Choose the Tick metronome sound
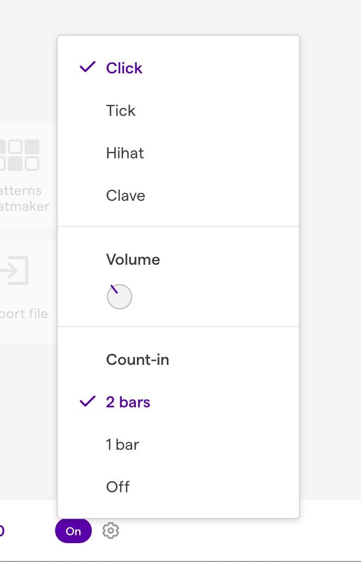The height and width of the screenshot is (562, 361). [121, 111]
